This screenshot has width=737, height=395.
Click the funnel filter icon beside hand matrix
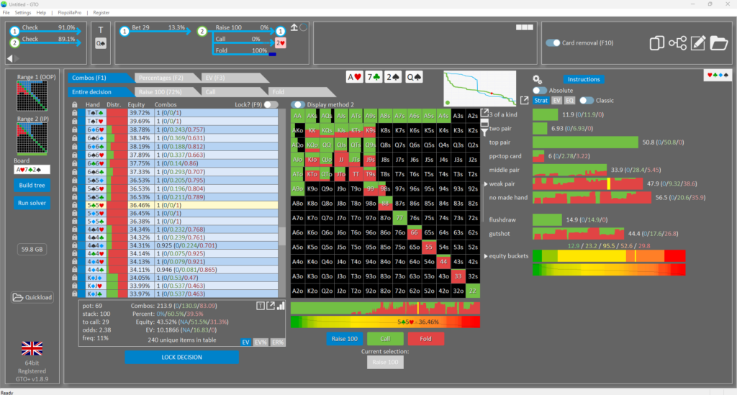[x=484, y=132]
